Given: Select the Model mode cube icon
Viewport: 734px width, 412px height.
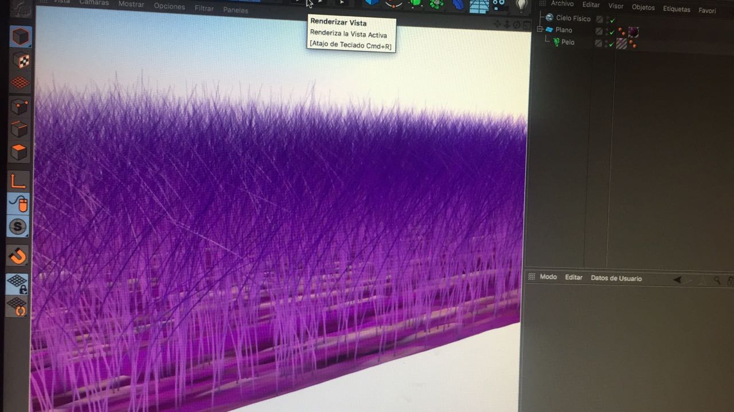Looking at the screenshot, I should click(21, 37).
